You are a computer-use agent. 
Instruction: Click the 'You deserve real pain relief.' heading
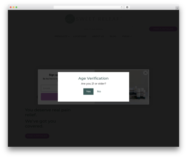pos(48,112)
